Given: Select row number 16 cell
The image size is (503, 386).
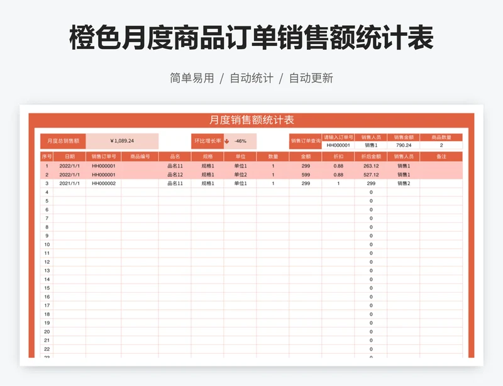Looking at the screenshot, I should (47, 297).
